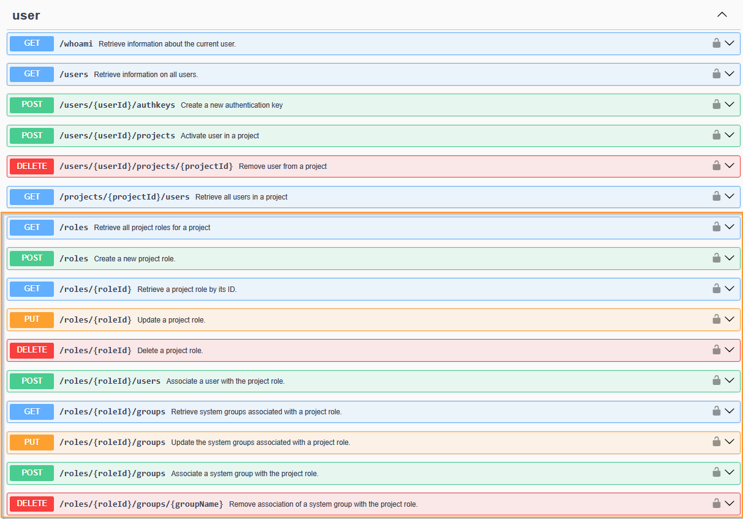Expand the 'Associate a user with the project role' chevron
The height and width of the screenshot is (519, 743).
729,381
